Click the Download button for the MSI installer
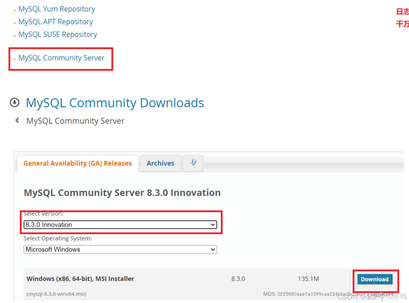This screenshot has height=303, width=409. point(375,279)
